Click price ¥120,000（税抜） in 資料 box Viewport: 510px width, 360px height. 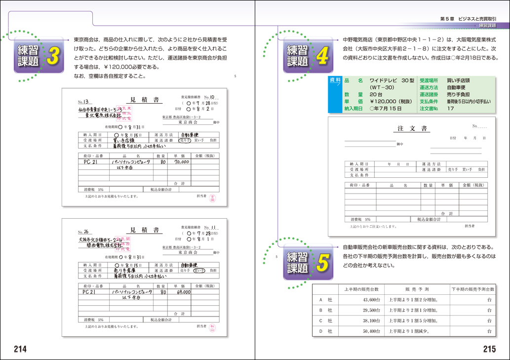tap(391, 101)
